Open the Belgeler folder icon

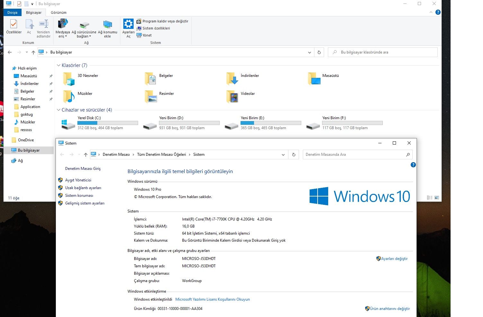click(x=150, y=78)
